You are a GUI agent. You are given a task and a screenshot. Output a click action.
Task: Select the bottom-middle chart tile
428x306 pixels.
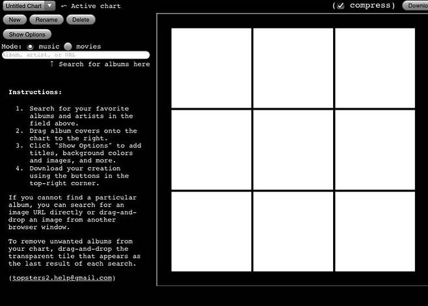click(x=293, y=231)
